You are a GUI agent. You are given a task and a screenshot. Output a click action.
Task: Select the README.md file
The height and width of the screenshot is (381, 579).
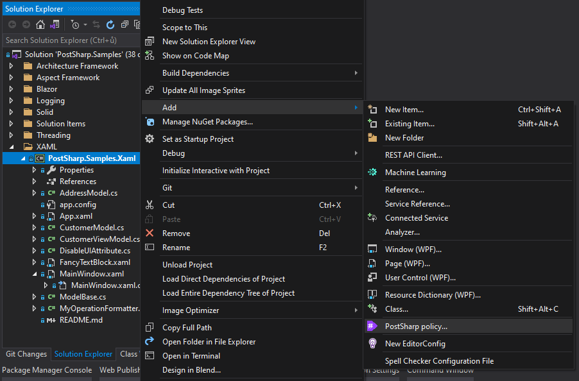tap(82, 320)
